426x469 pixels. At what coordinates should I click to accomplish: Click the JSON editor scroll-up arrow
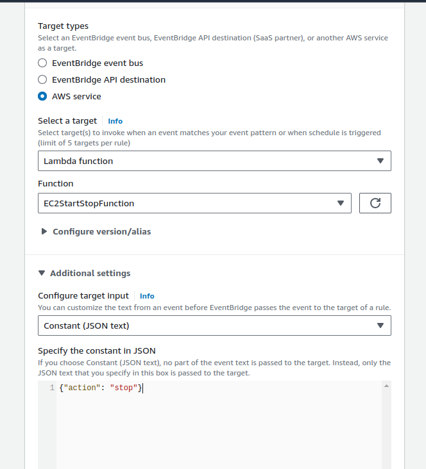pos(386,386)
